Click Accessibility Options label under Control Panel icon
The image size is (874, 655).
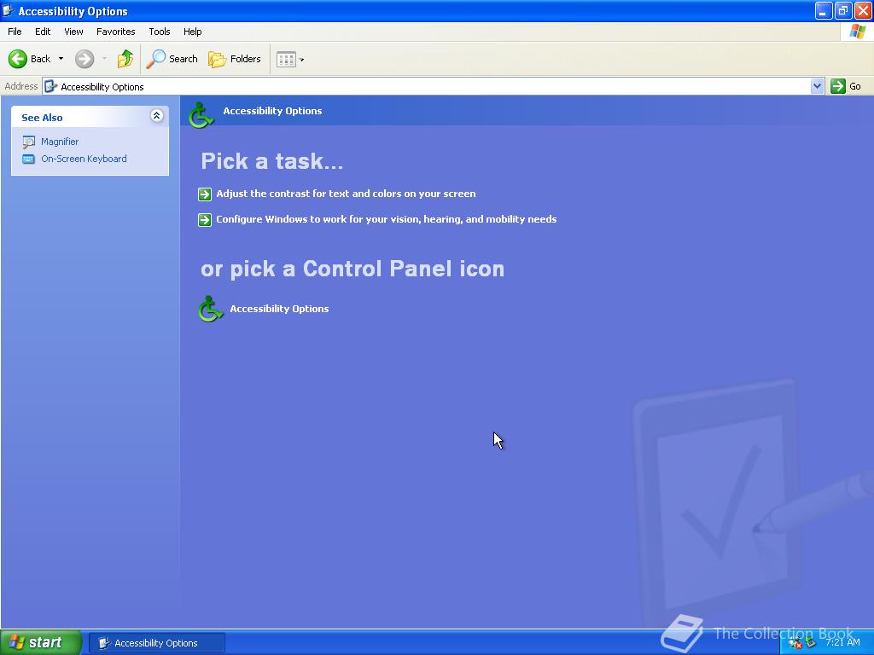pyautogui.click(x=279, y=309)
